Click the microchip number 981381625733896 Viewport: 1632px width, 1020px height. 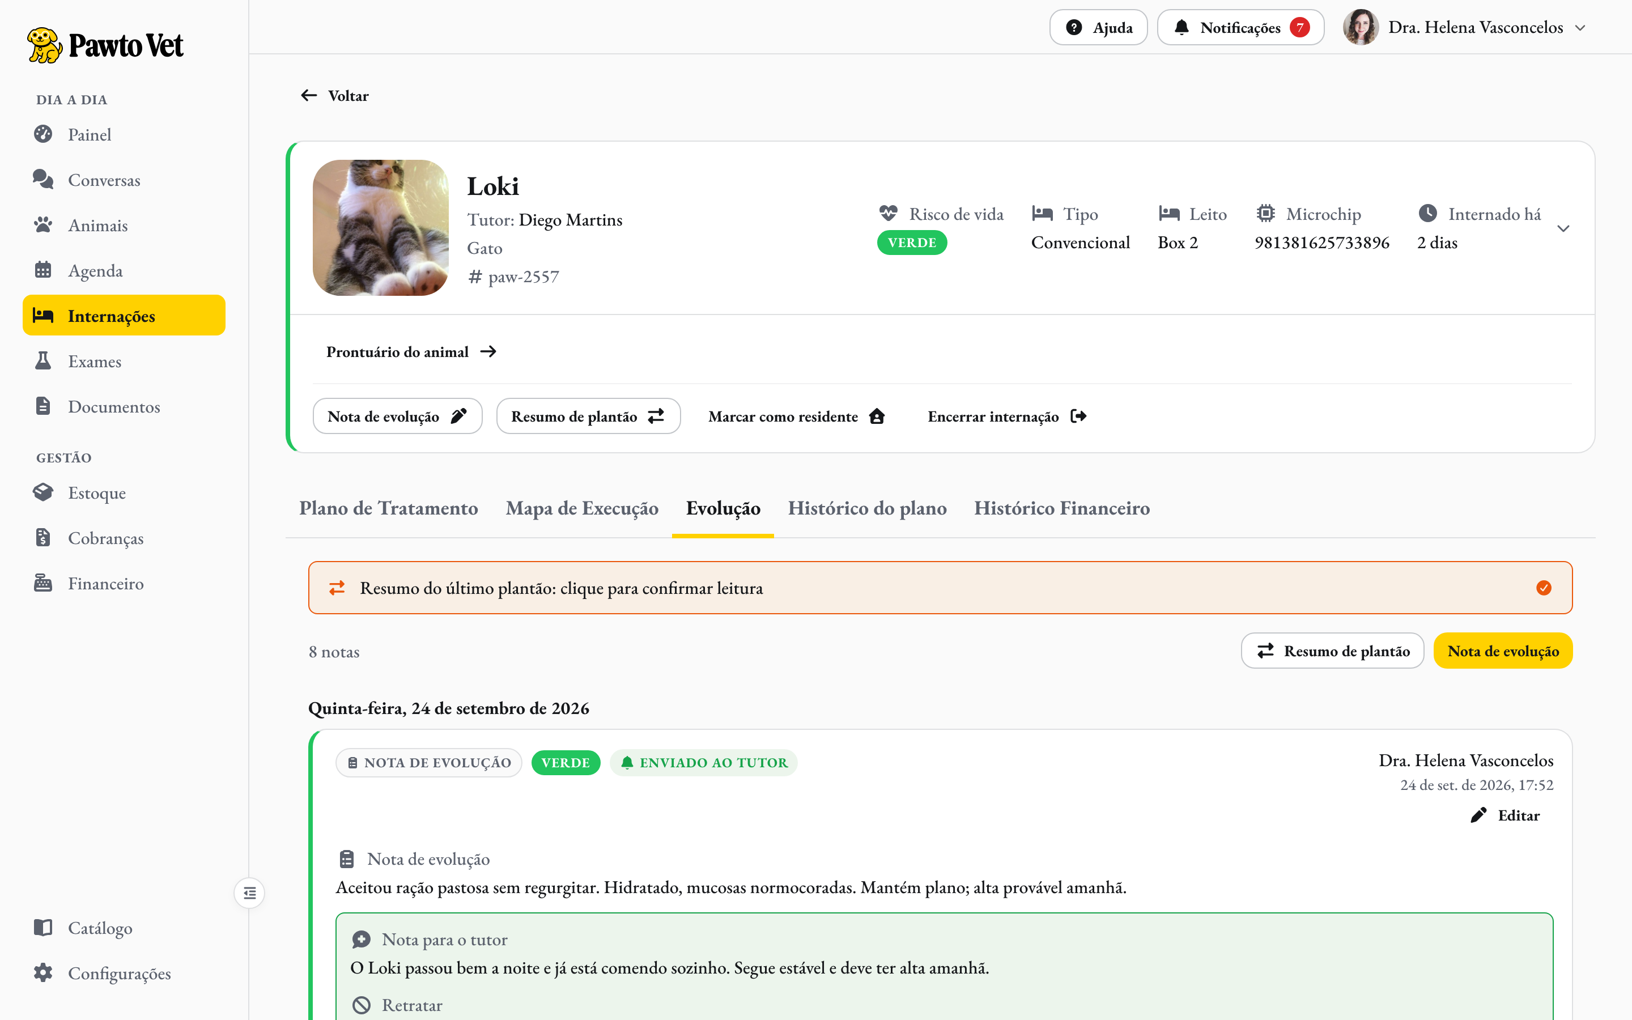[x=1322, y=243]
